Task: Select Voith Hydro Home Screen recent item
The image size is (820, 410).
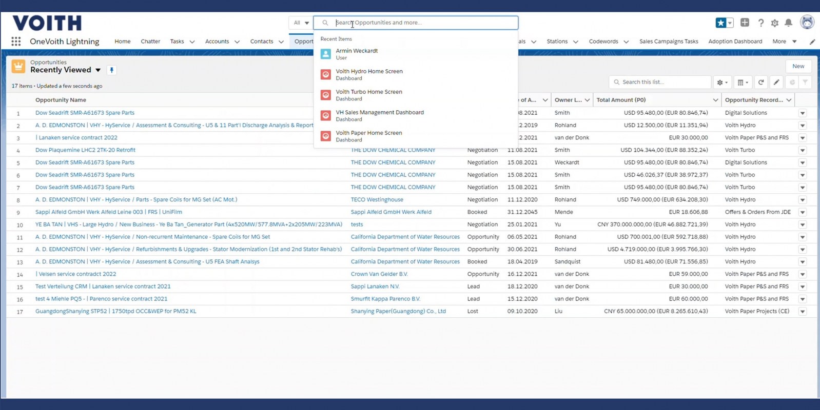Action: (x=369, y=74)
